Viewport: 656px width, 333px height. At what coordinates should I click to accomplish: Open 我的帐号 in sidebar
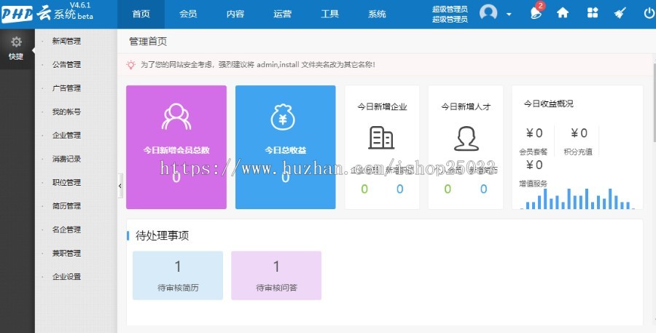(66, 111)
